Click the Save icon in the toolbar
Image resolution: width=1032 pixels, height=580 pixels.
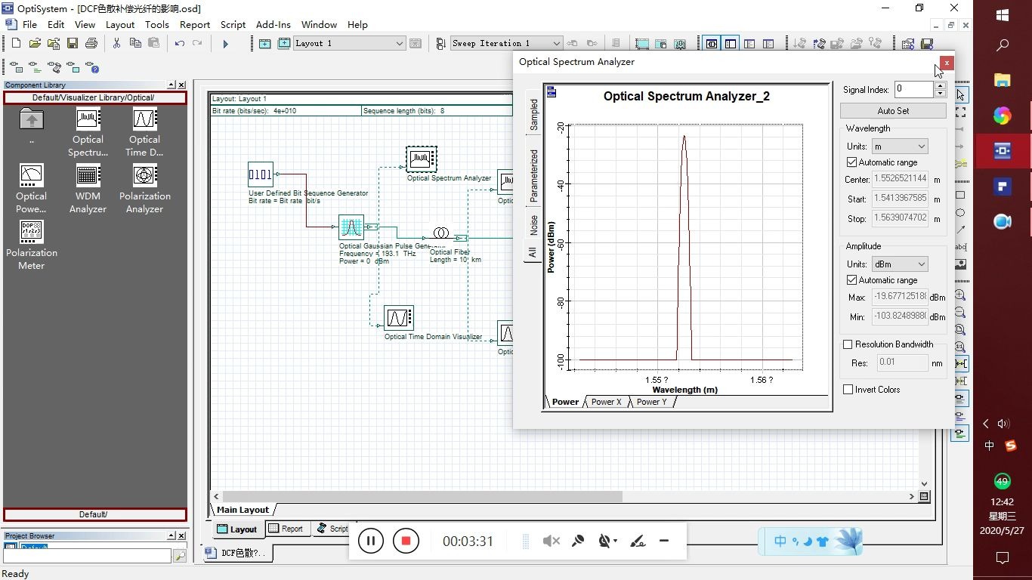(x=73, y=44)
